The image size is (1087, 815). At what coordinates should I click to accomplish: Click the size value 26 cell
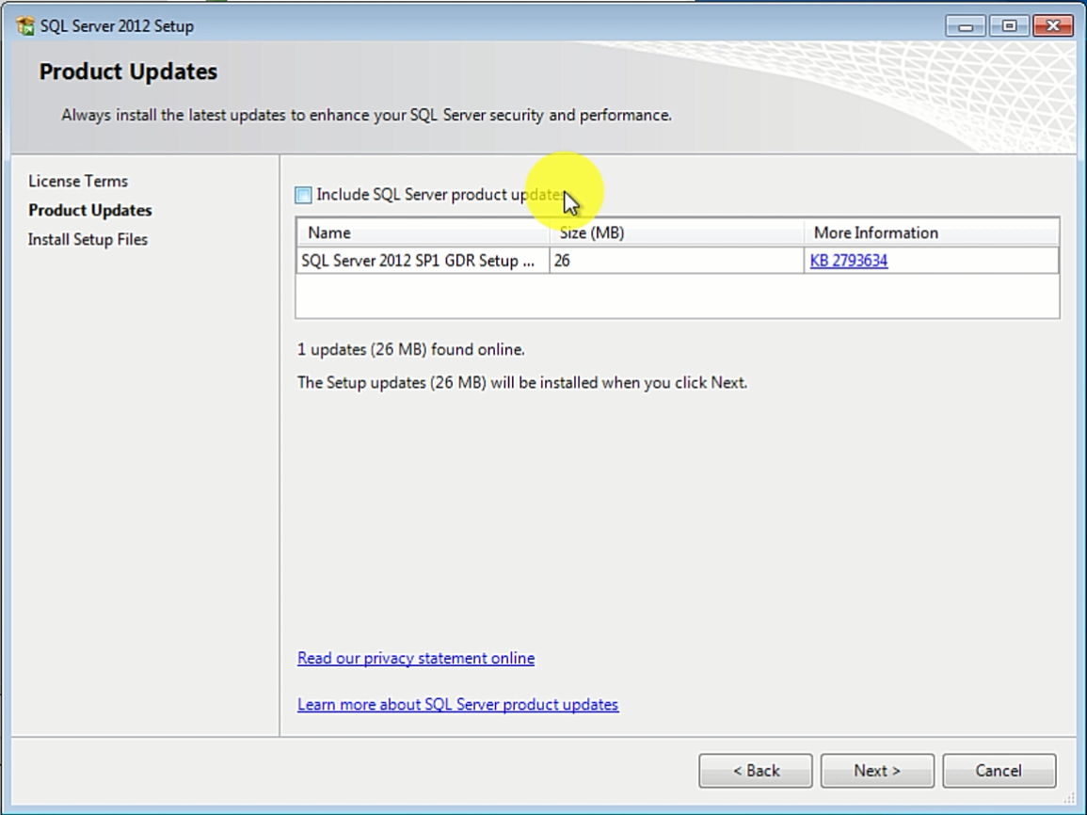[677, 261]
